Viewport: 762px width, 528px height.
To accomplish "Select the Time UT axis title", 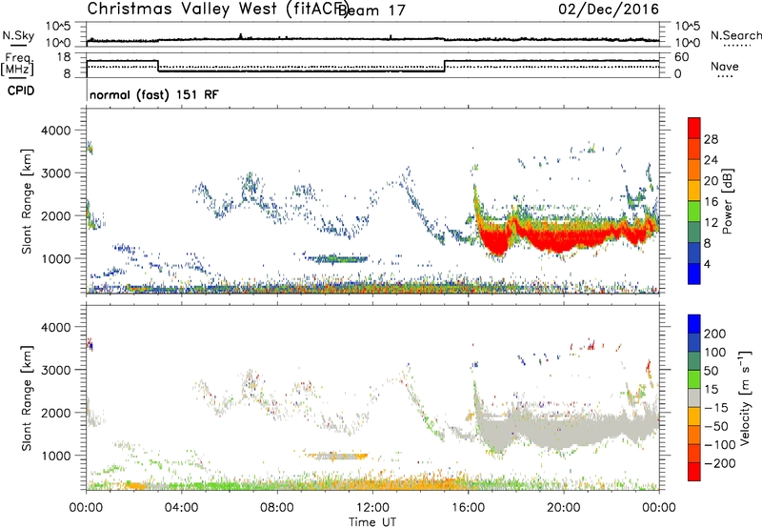I will 372,521.
